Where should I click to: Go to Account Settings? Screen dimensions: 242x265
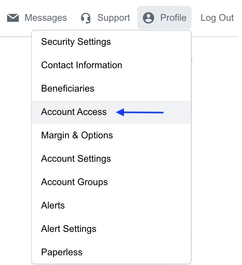click(76, 159)
